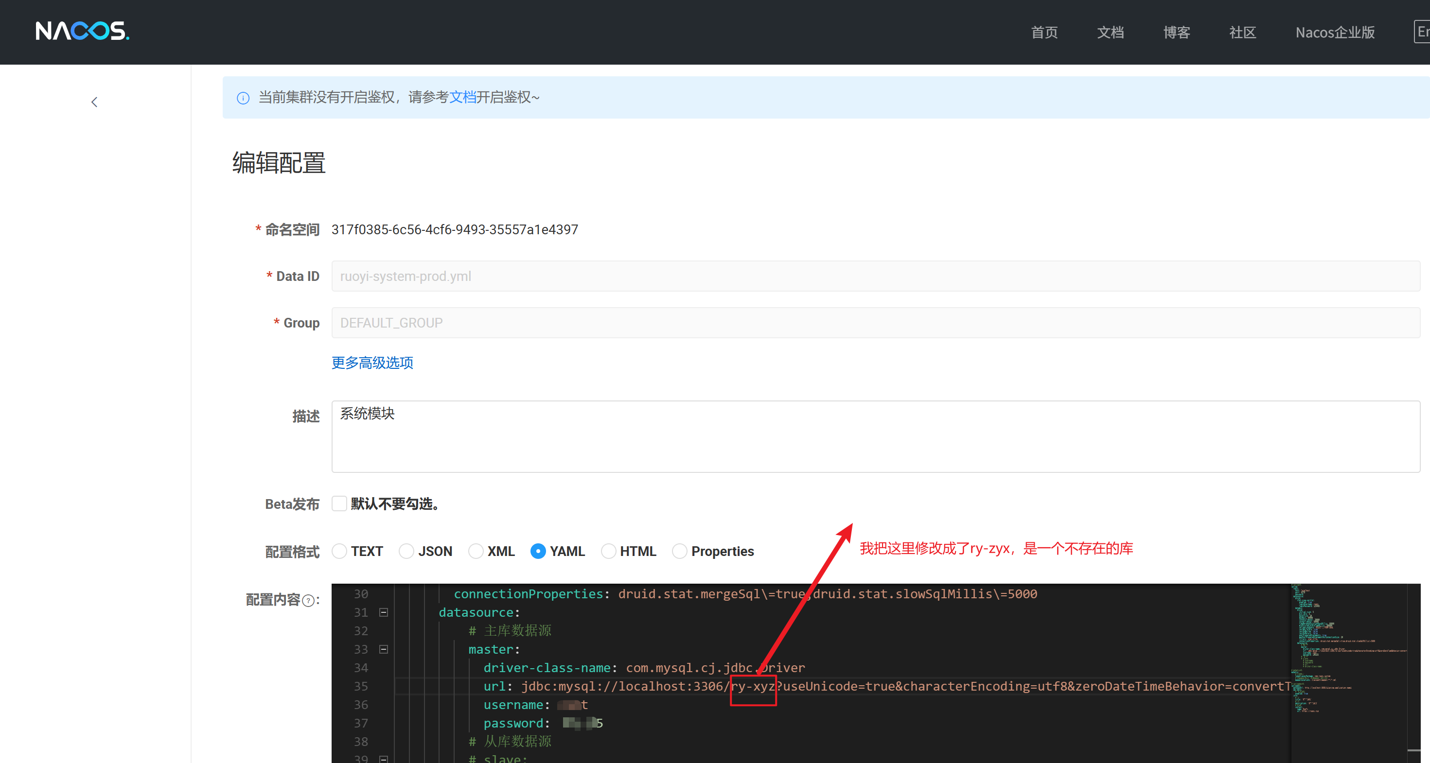Collapse the left sidebar with back arrow
1430x763 pixels.
[x=94, y=102]
